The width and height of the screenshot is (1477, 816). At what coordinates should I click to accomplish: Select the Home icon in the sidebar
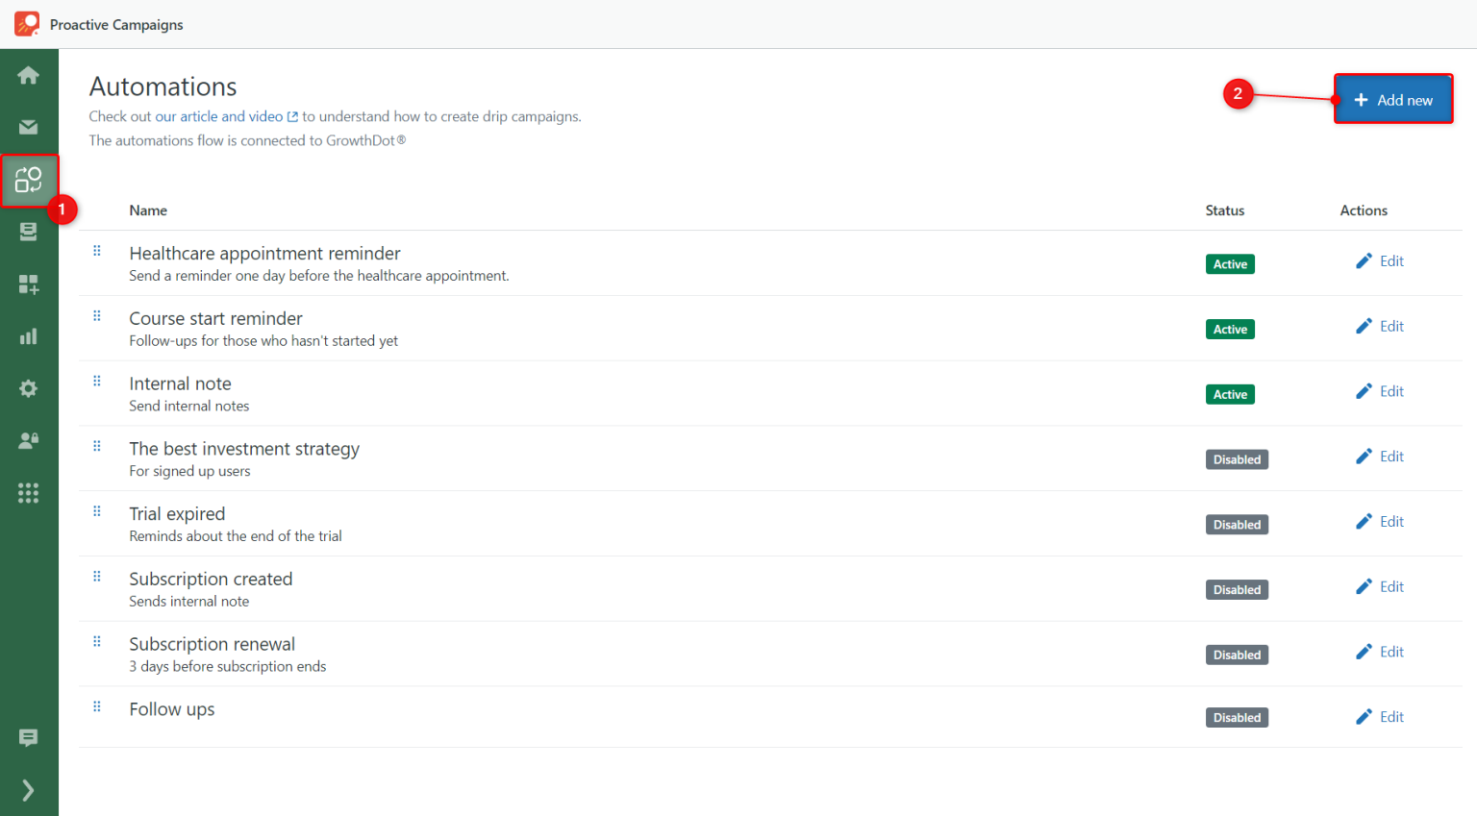29,74
